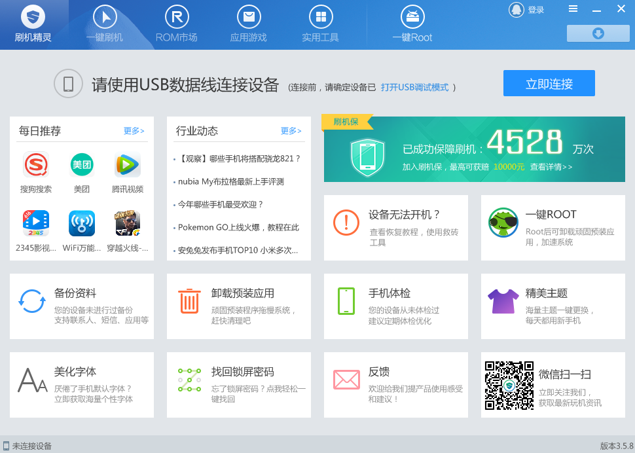The image size is (635, 453).
Task: Open the 精美主题 card title
Action: click(x=547, y=293)
